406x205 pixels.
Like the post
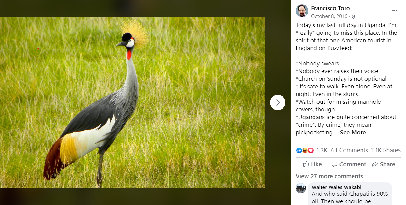tap(312, 164)
